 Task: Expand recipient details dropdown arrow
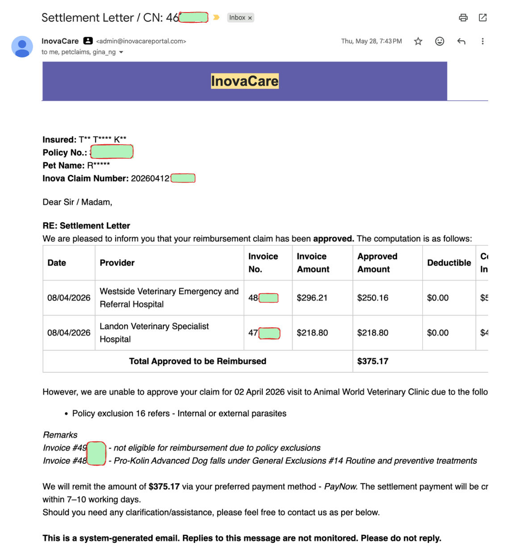tap(121, 52)
